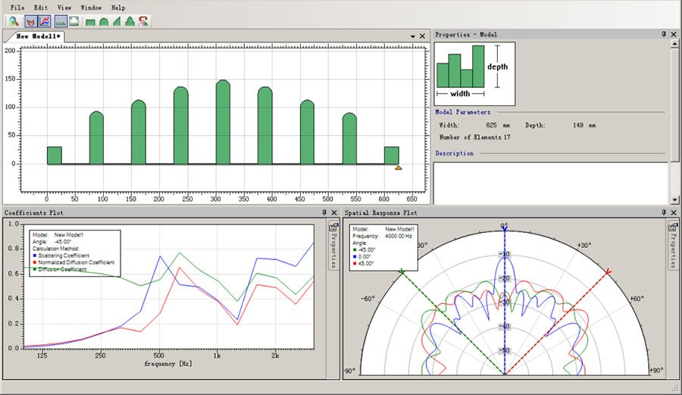Toggle the spatial response plot toolbar button

click(x=30, y=20)
